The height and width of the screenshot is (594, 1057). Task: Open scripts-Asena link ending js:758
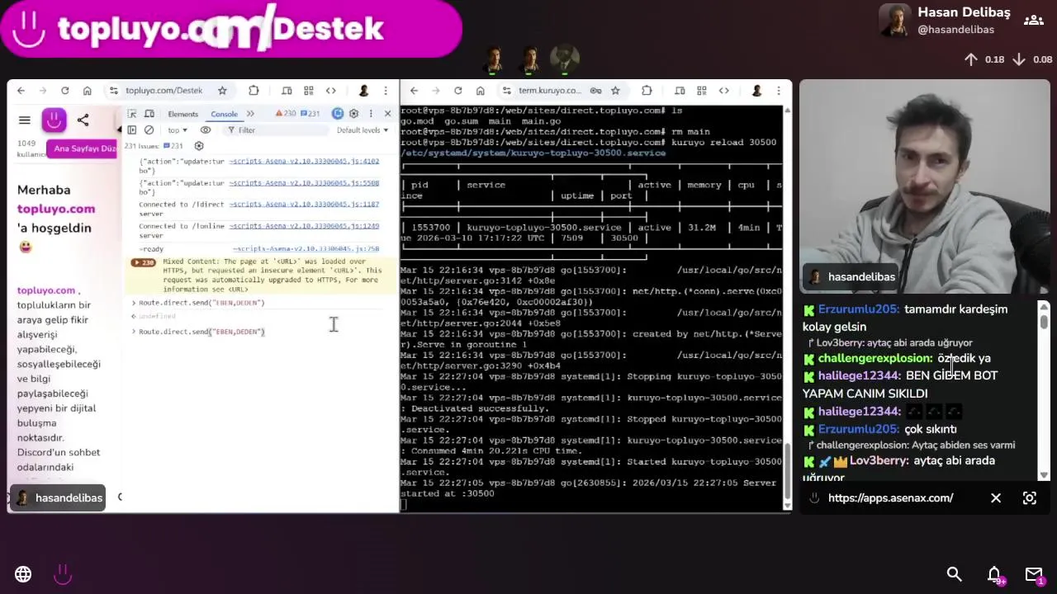click(x=306, y=248)
